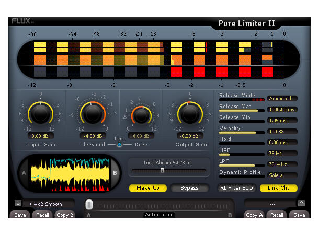The width and height of the screenshot is (319, 235).
Task: Click the HPF slider bar
Action: pyautogui.click(x=242, y=155)
